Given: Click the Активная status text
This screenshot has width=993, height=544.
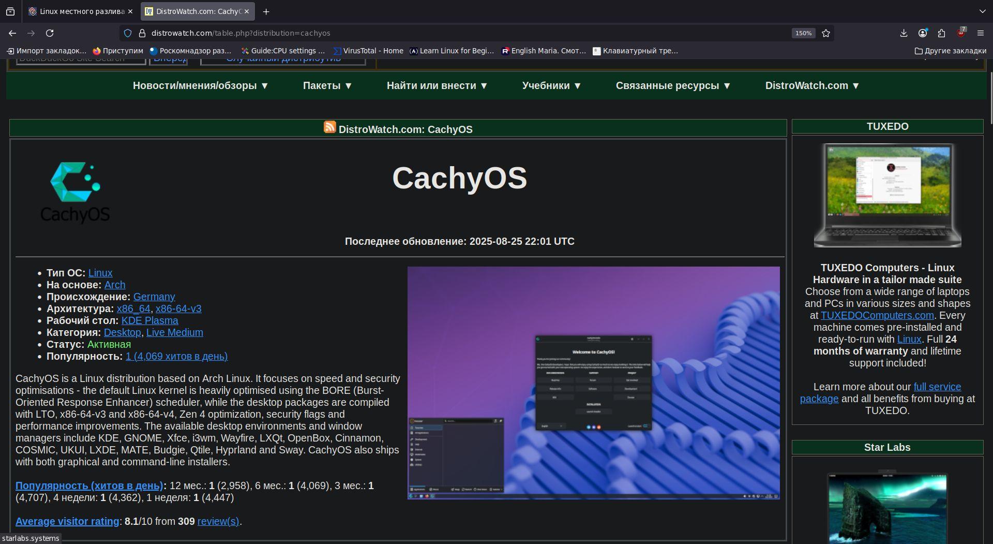Looking at the screenshot, I should point(109,344).
